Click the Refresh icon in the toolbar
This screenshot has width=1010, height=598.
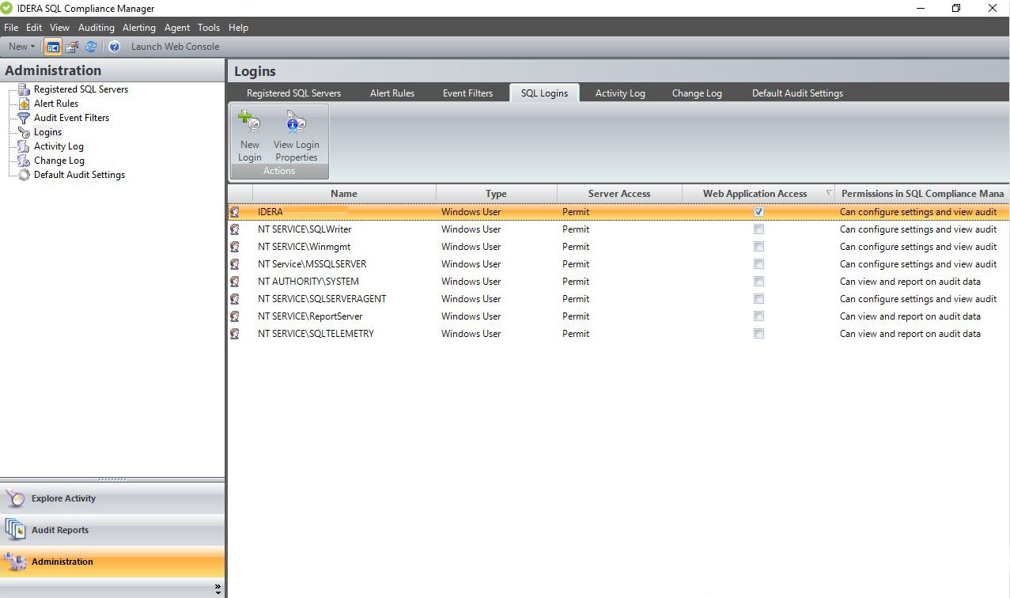[91, 47]
